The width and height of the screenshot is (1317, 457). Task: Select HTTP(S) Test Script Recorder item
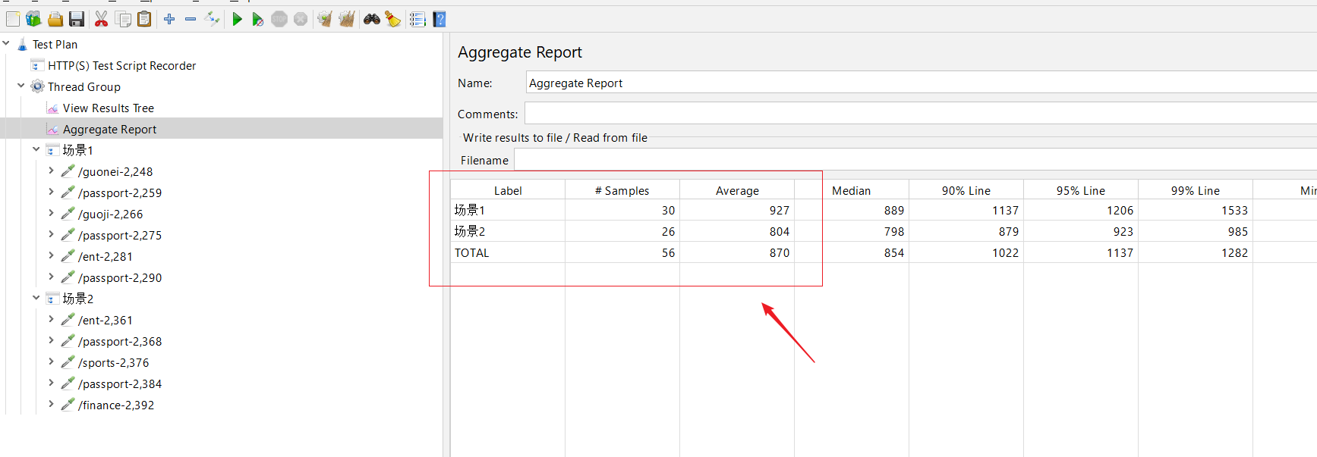tap(121, 66)
